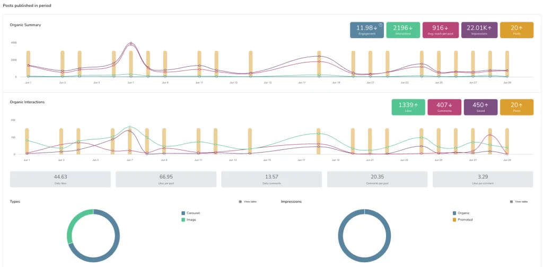Click the Organic legend entry in Impressions
The height and width of the screenshot is (267, 543).
[465, 213]
